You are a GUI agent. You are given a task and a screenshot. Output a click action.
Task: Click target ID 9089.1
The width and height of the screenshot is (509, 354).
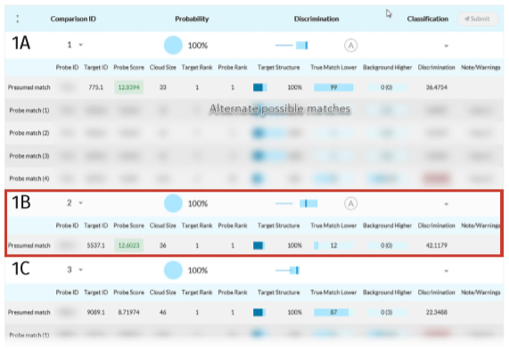(x=95, y=312)
